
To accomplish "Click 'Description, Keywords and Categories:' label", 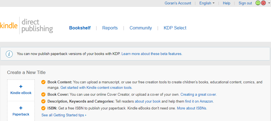I will tap(81, 101).
